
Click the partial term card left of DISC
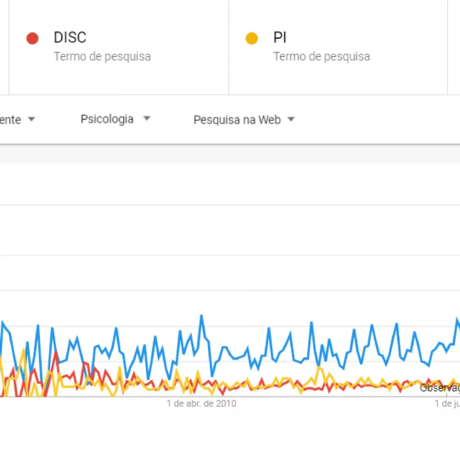coord(5,47)
